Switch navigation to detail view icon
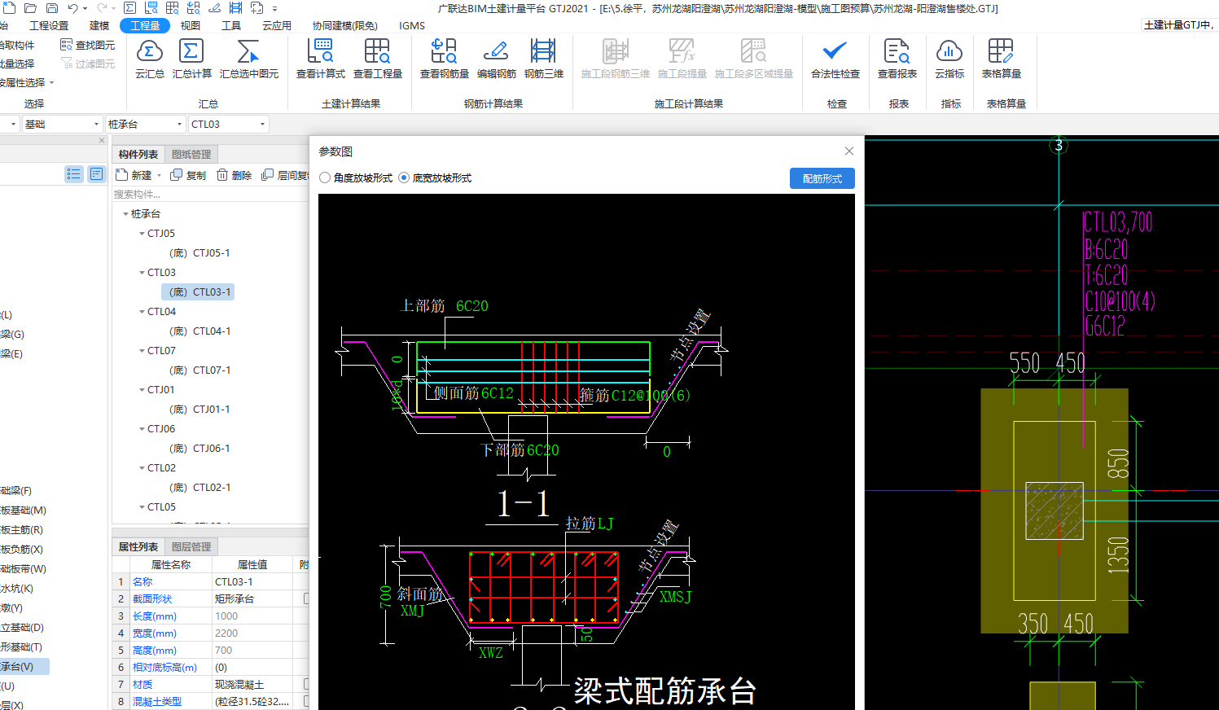1219x710 pixels. (97, 174)
